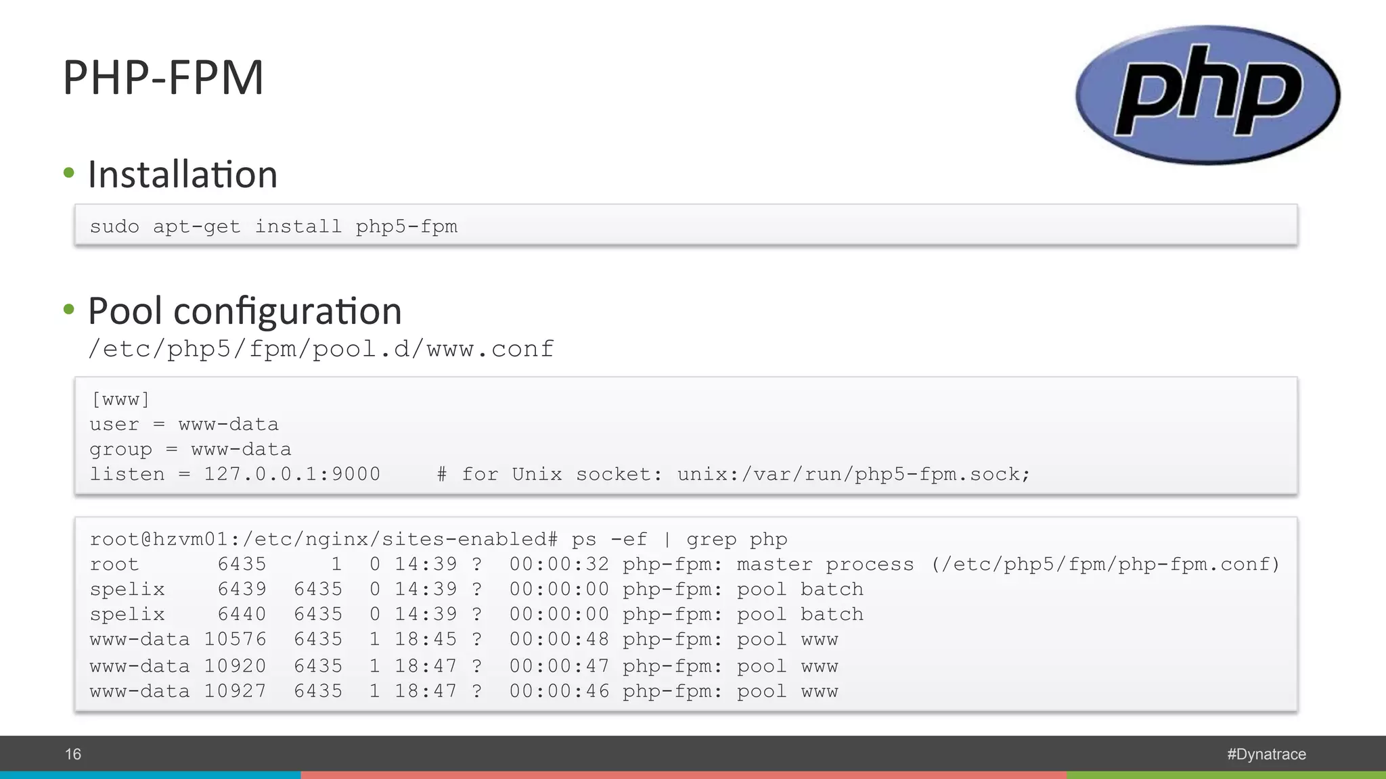Click the sudo apt-get install php5-fpm command

(x=273, y=227)
